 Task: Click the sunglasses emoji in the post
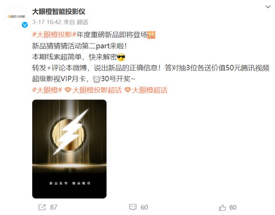click(121, 57)
